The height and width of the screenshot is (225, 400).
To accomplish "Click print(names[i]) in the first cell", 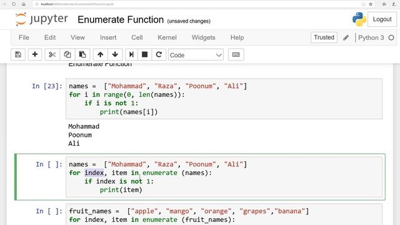I will click(129, 112).
